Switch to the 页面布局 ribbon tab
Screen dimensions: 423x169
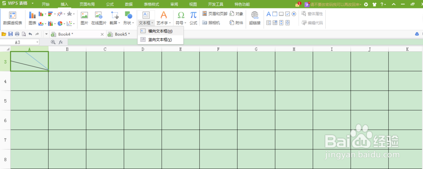87,4
